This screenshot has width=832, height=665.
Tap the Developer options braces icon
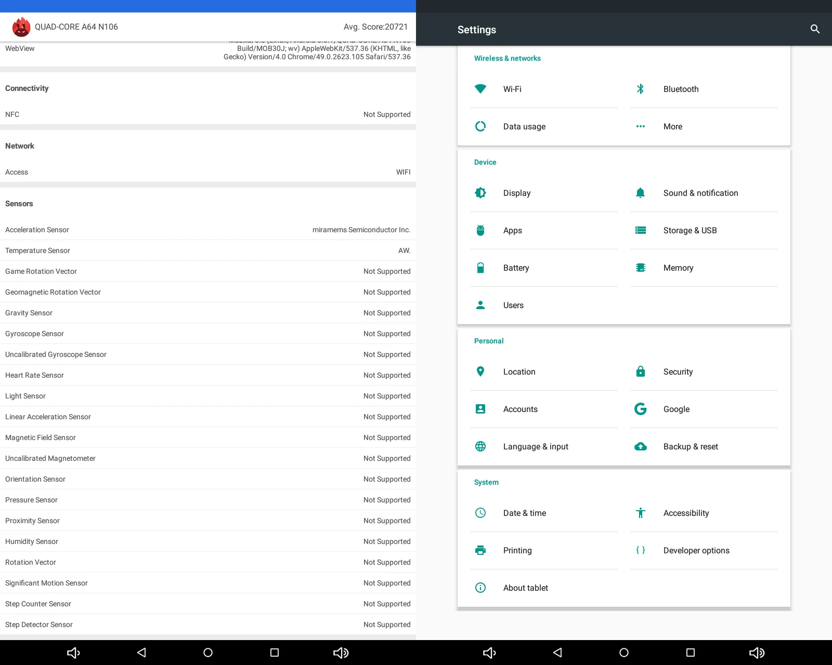point(641,550)
